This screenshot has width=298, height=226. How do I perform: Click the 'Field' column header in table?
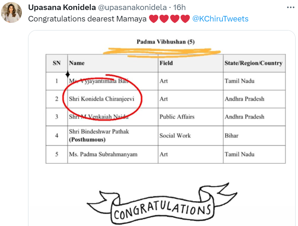pyautogui.click(x=166, y=63)
